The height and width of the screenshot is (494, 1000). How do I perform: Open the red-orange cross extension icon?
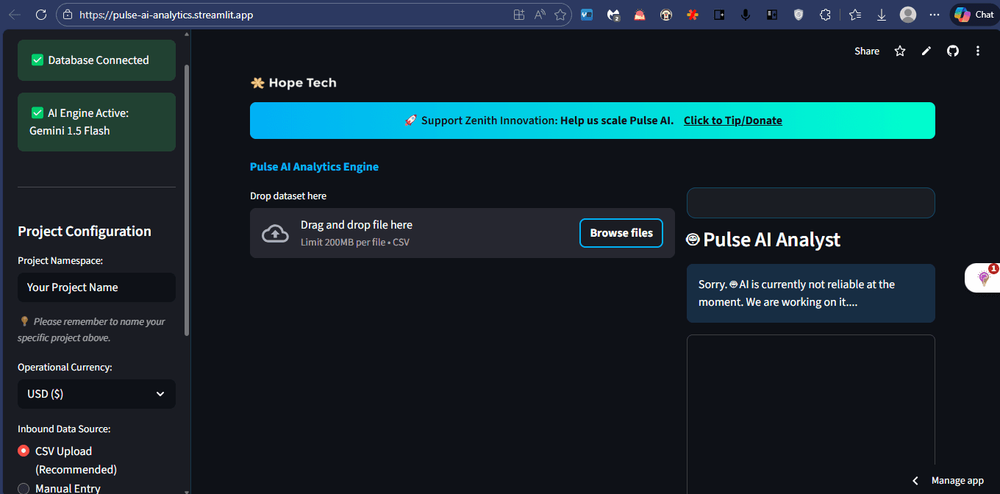click(693, 15)
